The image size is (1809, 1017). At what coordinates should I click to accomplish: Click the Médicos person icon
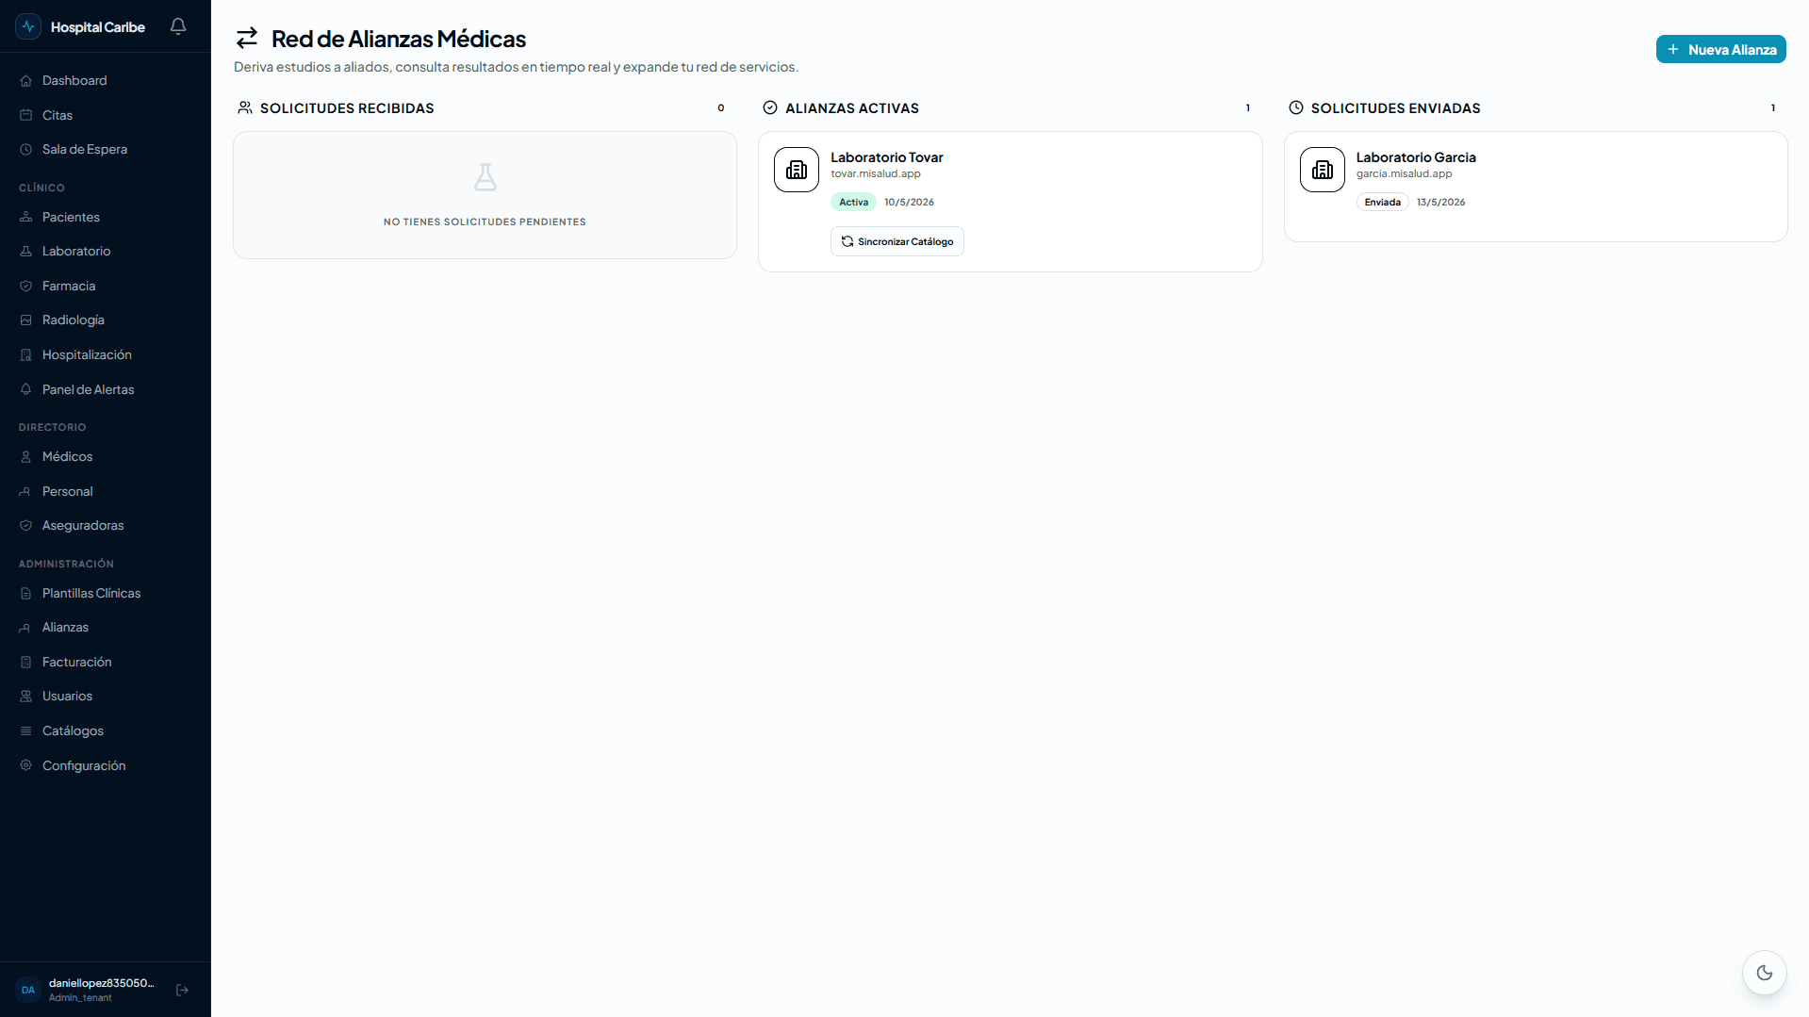tap(26, 457)
